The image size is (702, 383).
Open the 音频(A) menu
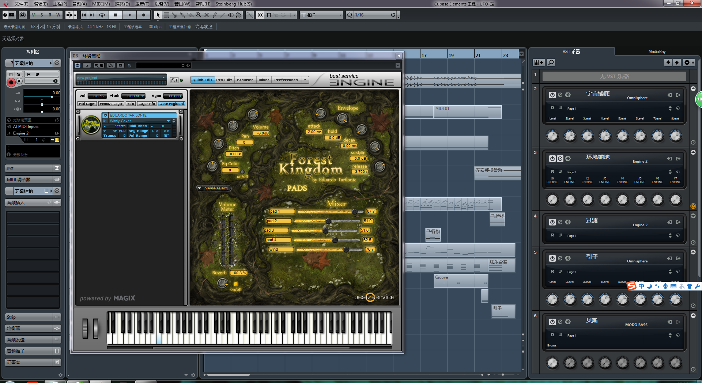(x=79, y=4)
